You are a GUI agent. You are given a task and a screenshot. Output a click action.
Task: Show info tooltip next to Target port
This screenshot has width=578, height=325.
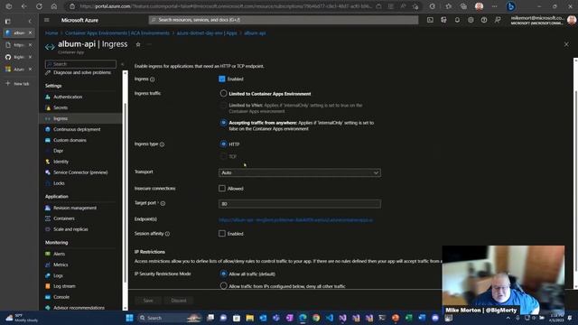tap(163, 203)
